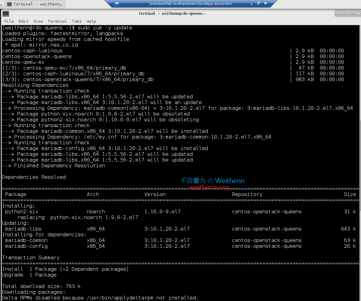Click the 'python2-six' package name in the table
The image size is (361, 301).
pos(22,212)
